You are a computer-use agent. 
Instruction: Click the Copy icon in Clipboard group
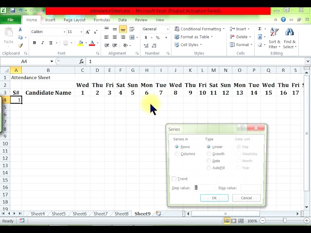(20, 37)
